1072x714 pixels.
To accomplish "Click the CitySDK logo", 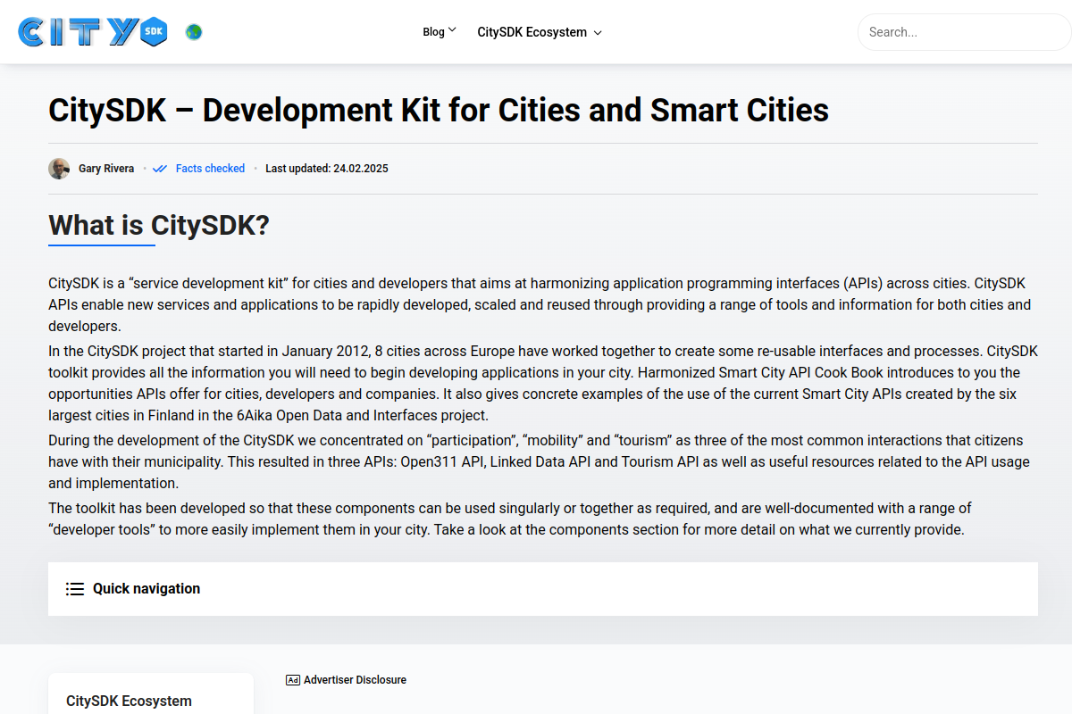I will tap(92, 32).
